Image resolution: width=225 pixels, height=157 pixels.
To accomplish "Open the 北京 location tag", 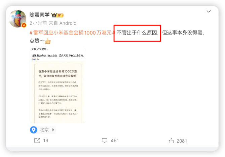I will tap(43, 130).
